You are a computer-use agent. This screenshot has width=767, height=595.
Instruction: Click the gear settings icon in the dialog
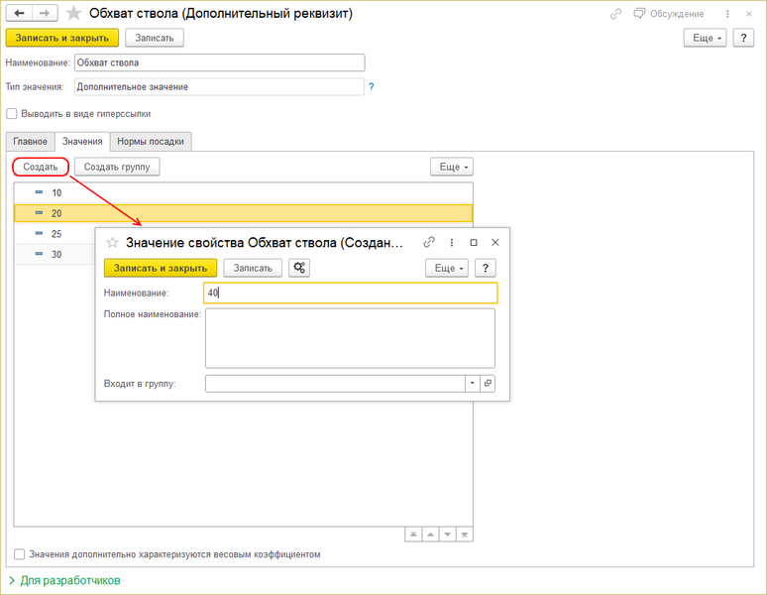[299, 268]
